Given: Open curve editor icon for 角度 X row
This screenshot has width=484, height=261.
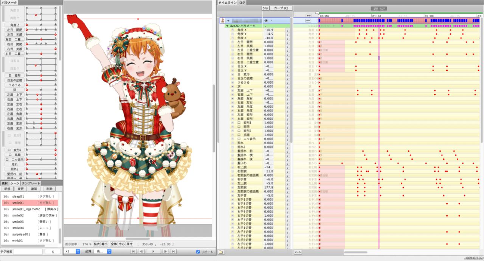Looking at the screenshot, I should tap(287, 30).
